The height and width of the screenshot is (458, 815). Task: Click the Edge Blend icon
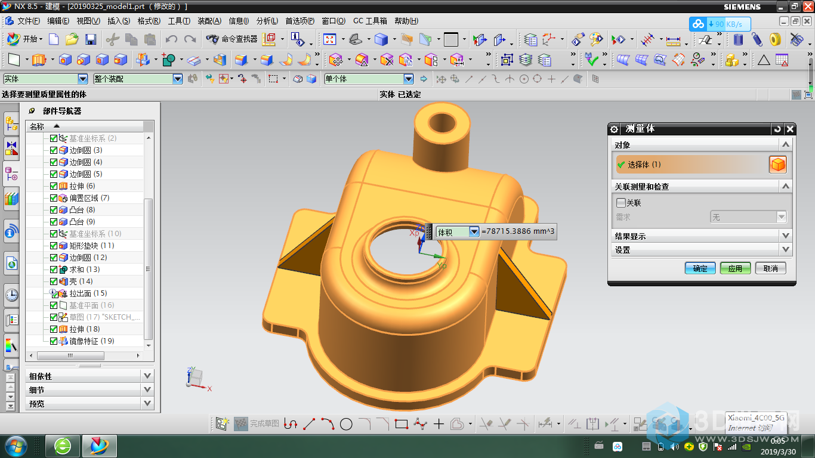tap(241, 60)
